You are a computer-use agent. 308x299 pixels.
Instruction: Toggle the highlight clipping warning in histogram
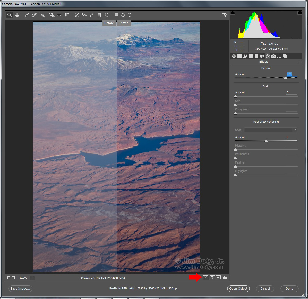point(300,13)
